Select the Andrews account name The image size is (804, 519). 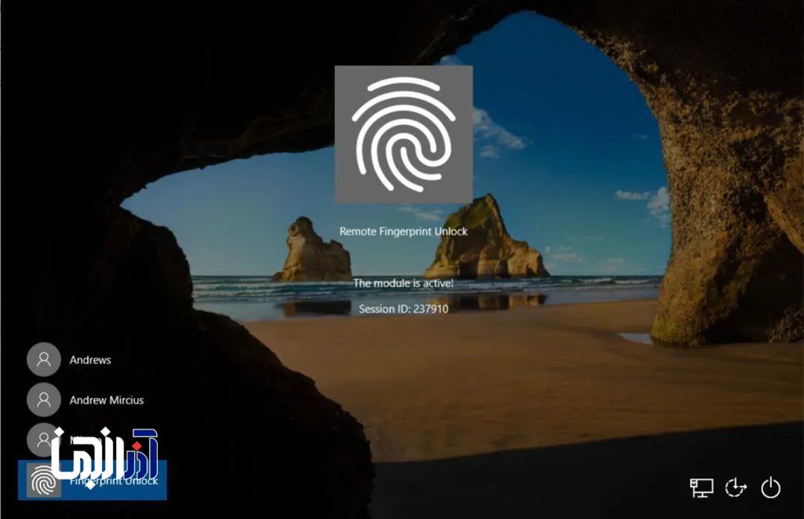coord(90,360)
